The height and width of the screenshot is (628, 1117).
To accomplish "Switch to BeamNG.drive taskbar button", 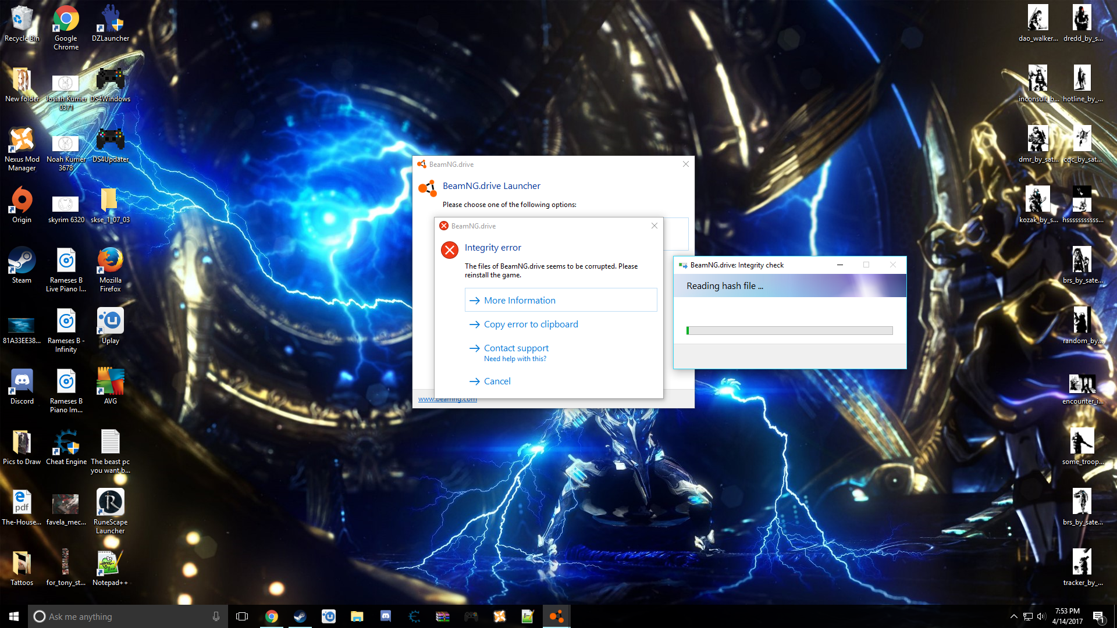I will coord(556,616).
